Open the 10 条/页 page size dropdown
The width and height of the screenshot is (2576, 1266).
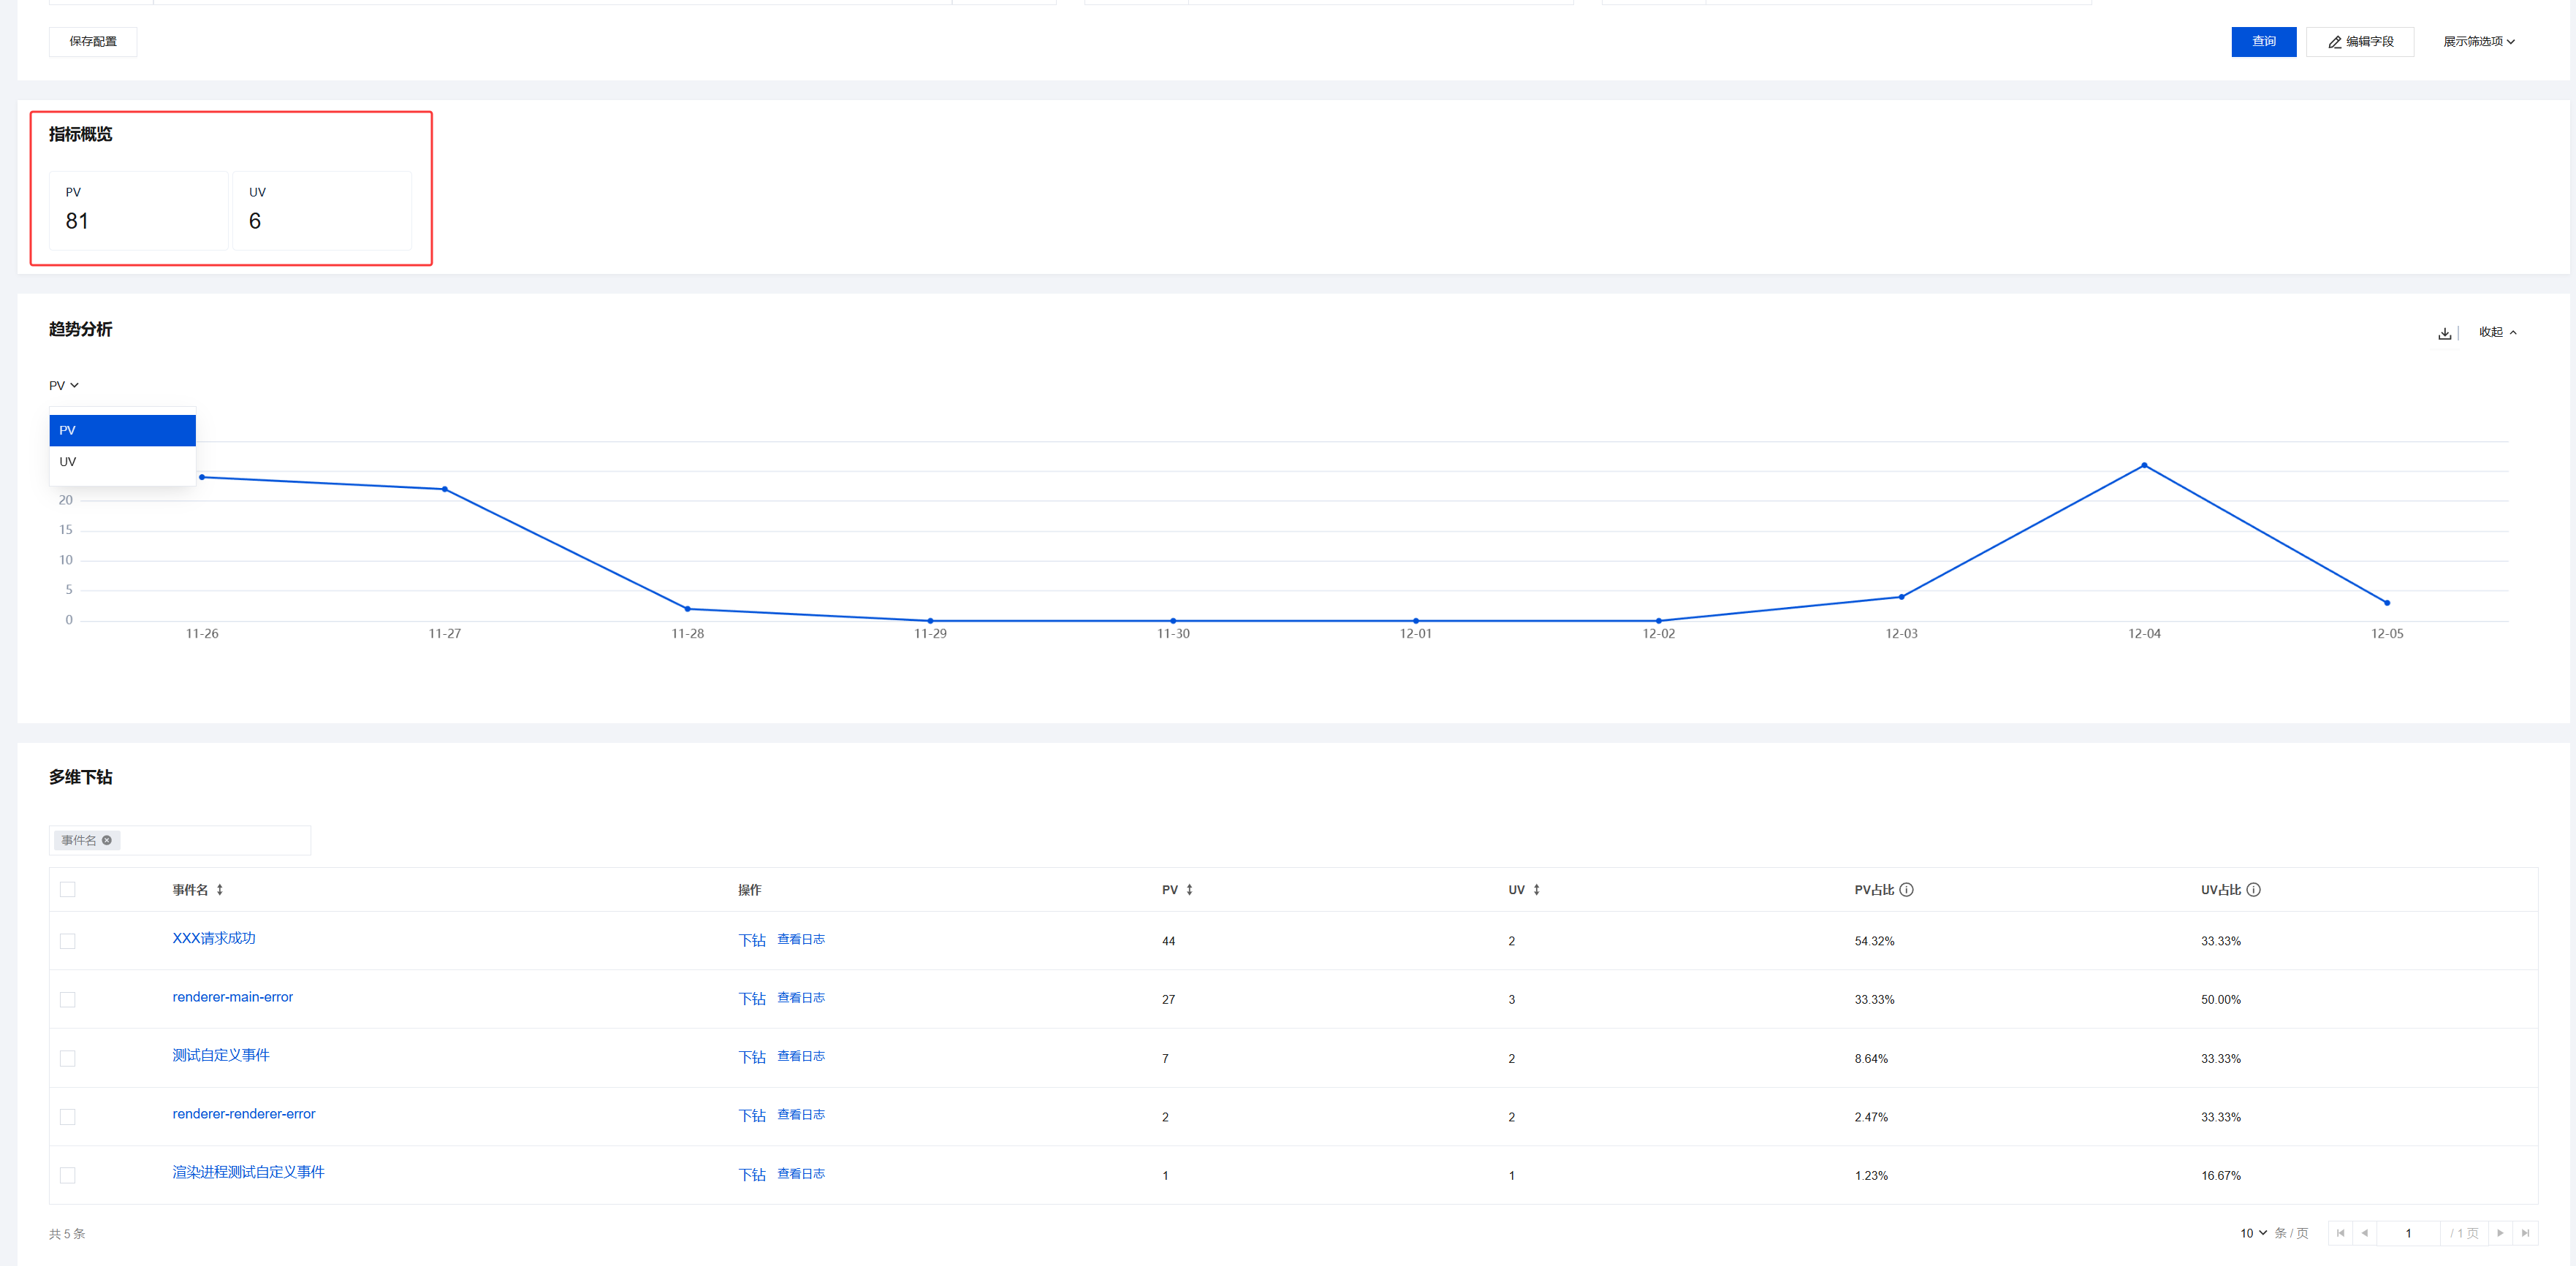2253,1233
